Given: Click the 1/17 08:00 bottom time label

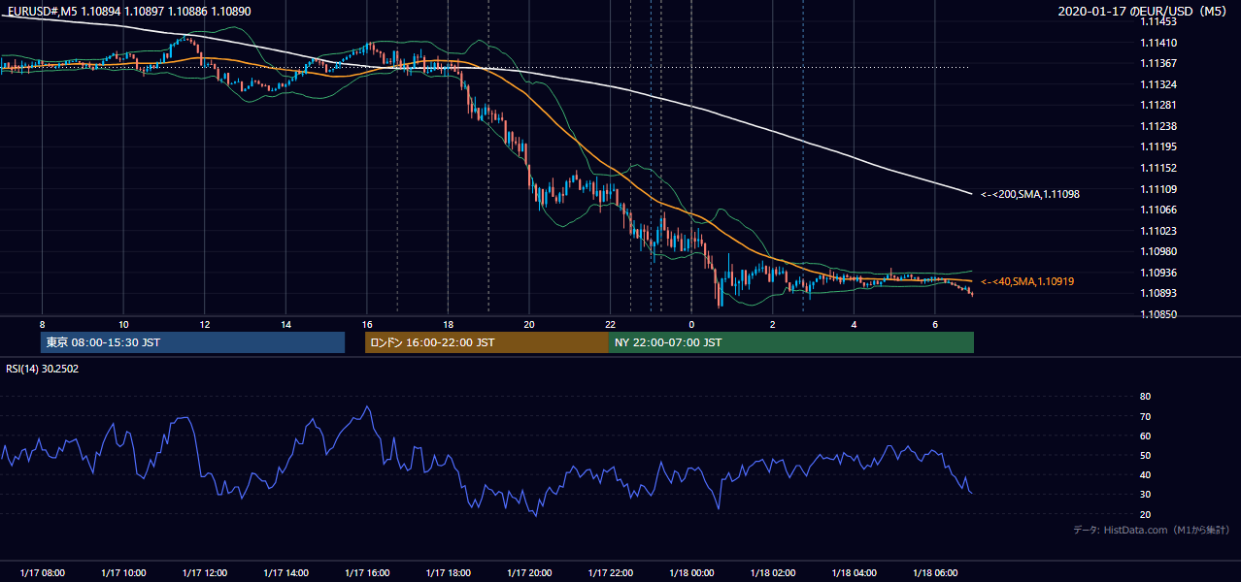Looking at the screenshot, I should coord(42,573).
